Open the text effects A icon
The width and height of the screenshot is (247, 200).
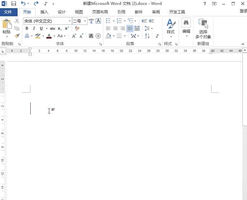pyautogui.click(x=27, y=36)
